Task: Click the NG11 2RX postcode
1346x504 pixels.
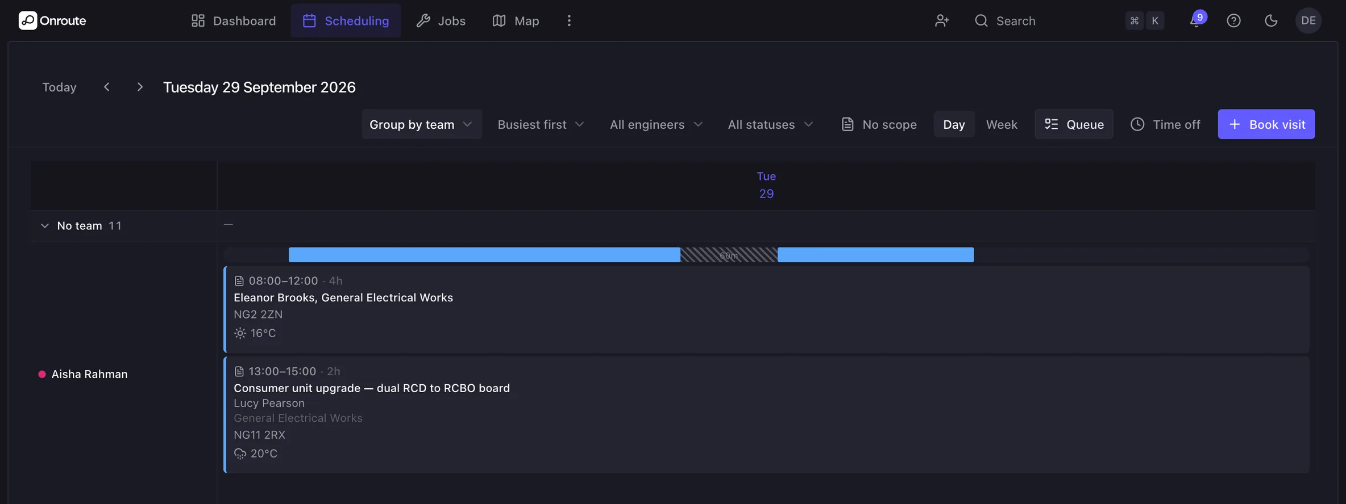Action: click(260, 435)
